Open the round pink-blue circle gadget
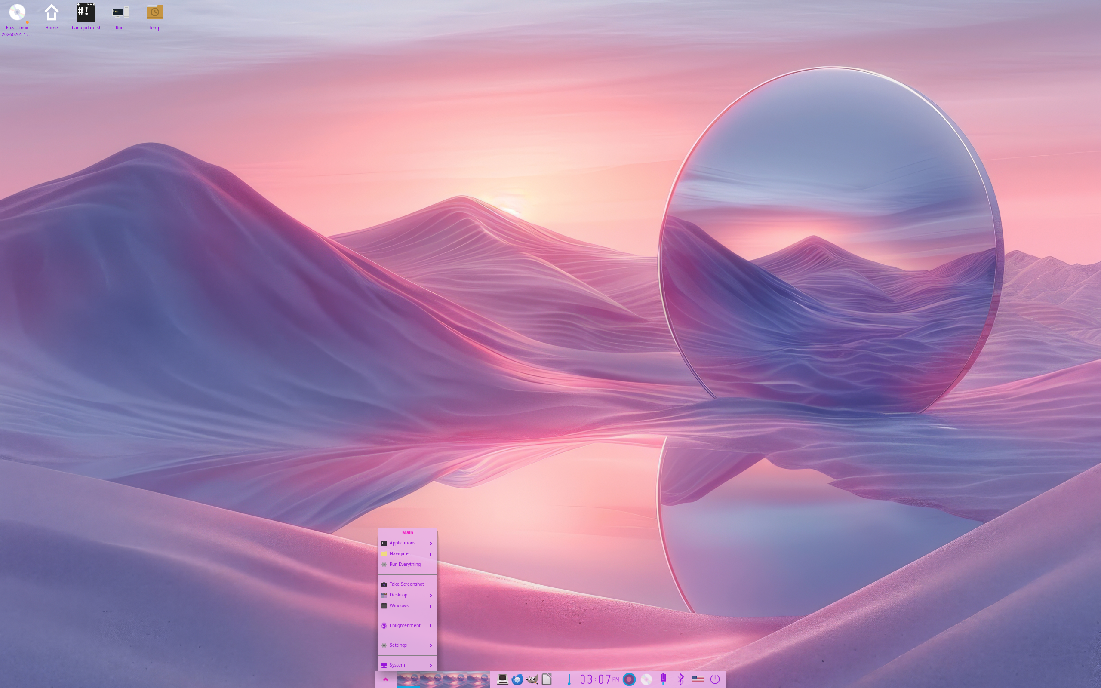The height and width of the screenshot is (688, 1101). pyautogui.click(x=629, y=679)
